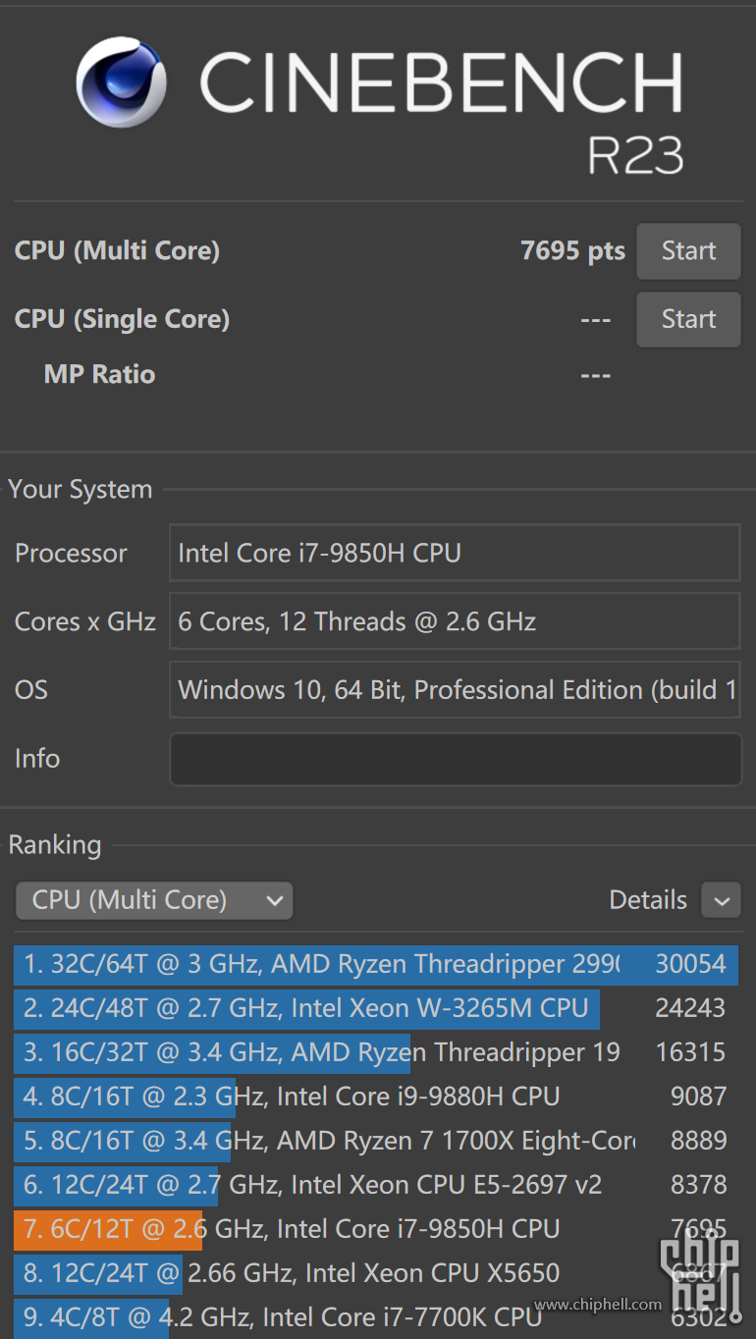This screenshot has width=756, height=1339.
Task: Click the Details label in Ranking
Action: point(648,900)
